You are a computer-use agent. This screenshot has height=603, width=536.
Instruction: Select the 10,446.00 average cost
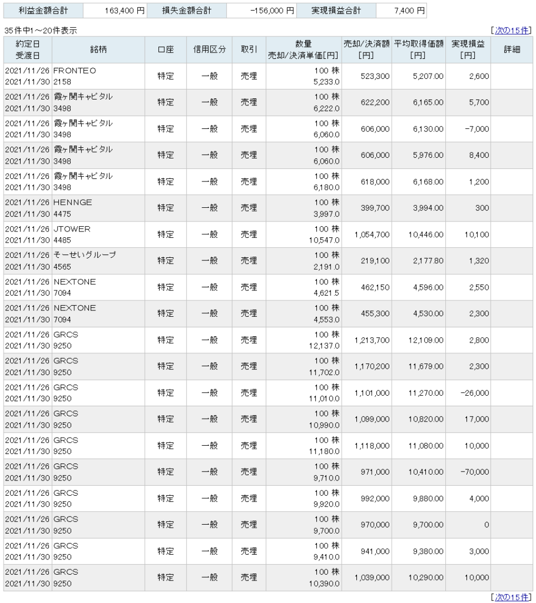(426, 234)
